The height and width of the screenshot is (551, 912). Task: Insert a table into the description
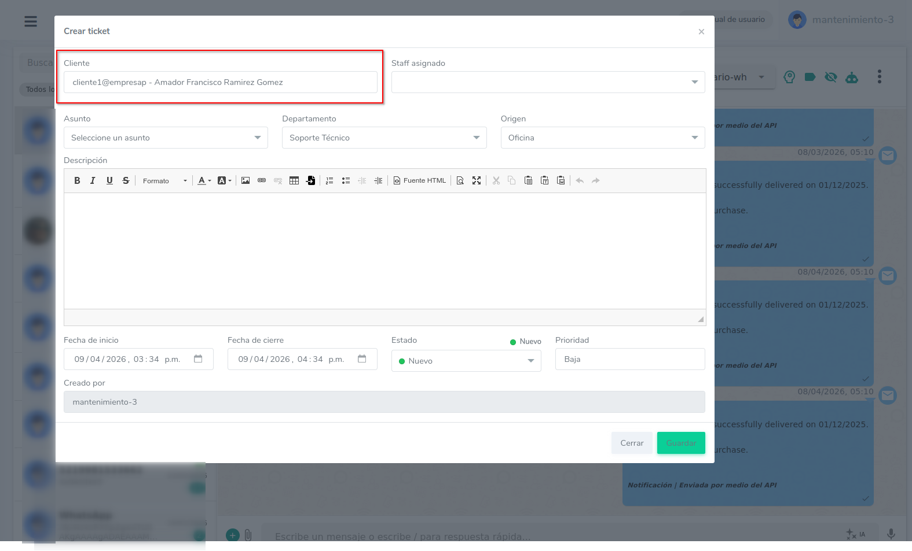tap(294, 180)
